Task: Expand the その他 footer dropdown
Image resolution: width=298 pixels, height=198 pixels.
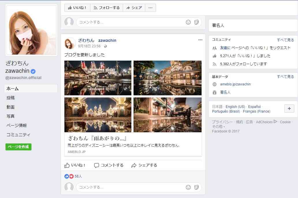Action: click(218, 126)
